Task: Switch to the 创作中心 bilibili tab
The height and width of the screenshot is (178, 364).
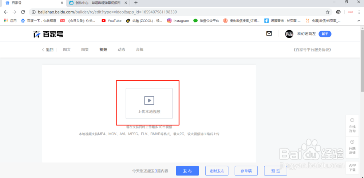Action: pos(98,3)
